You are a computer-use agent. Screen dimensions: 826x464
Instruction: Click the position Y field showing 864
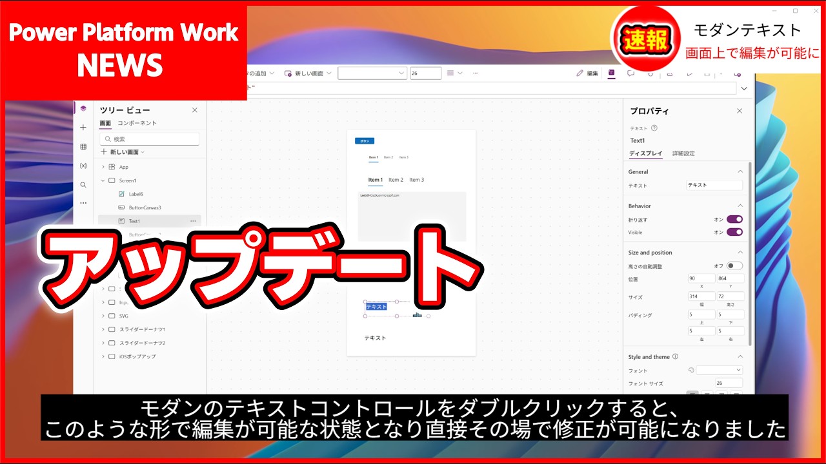730,278
